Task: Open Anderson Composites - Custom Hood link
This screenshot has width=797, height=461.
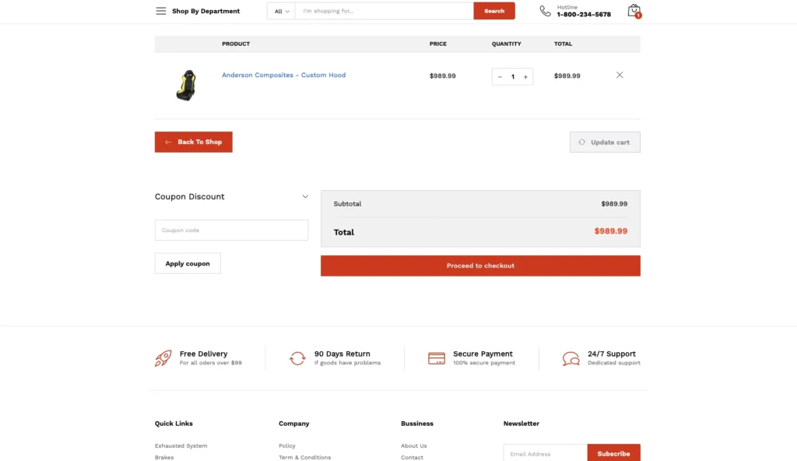Action: [x=283, y=76]
